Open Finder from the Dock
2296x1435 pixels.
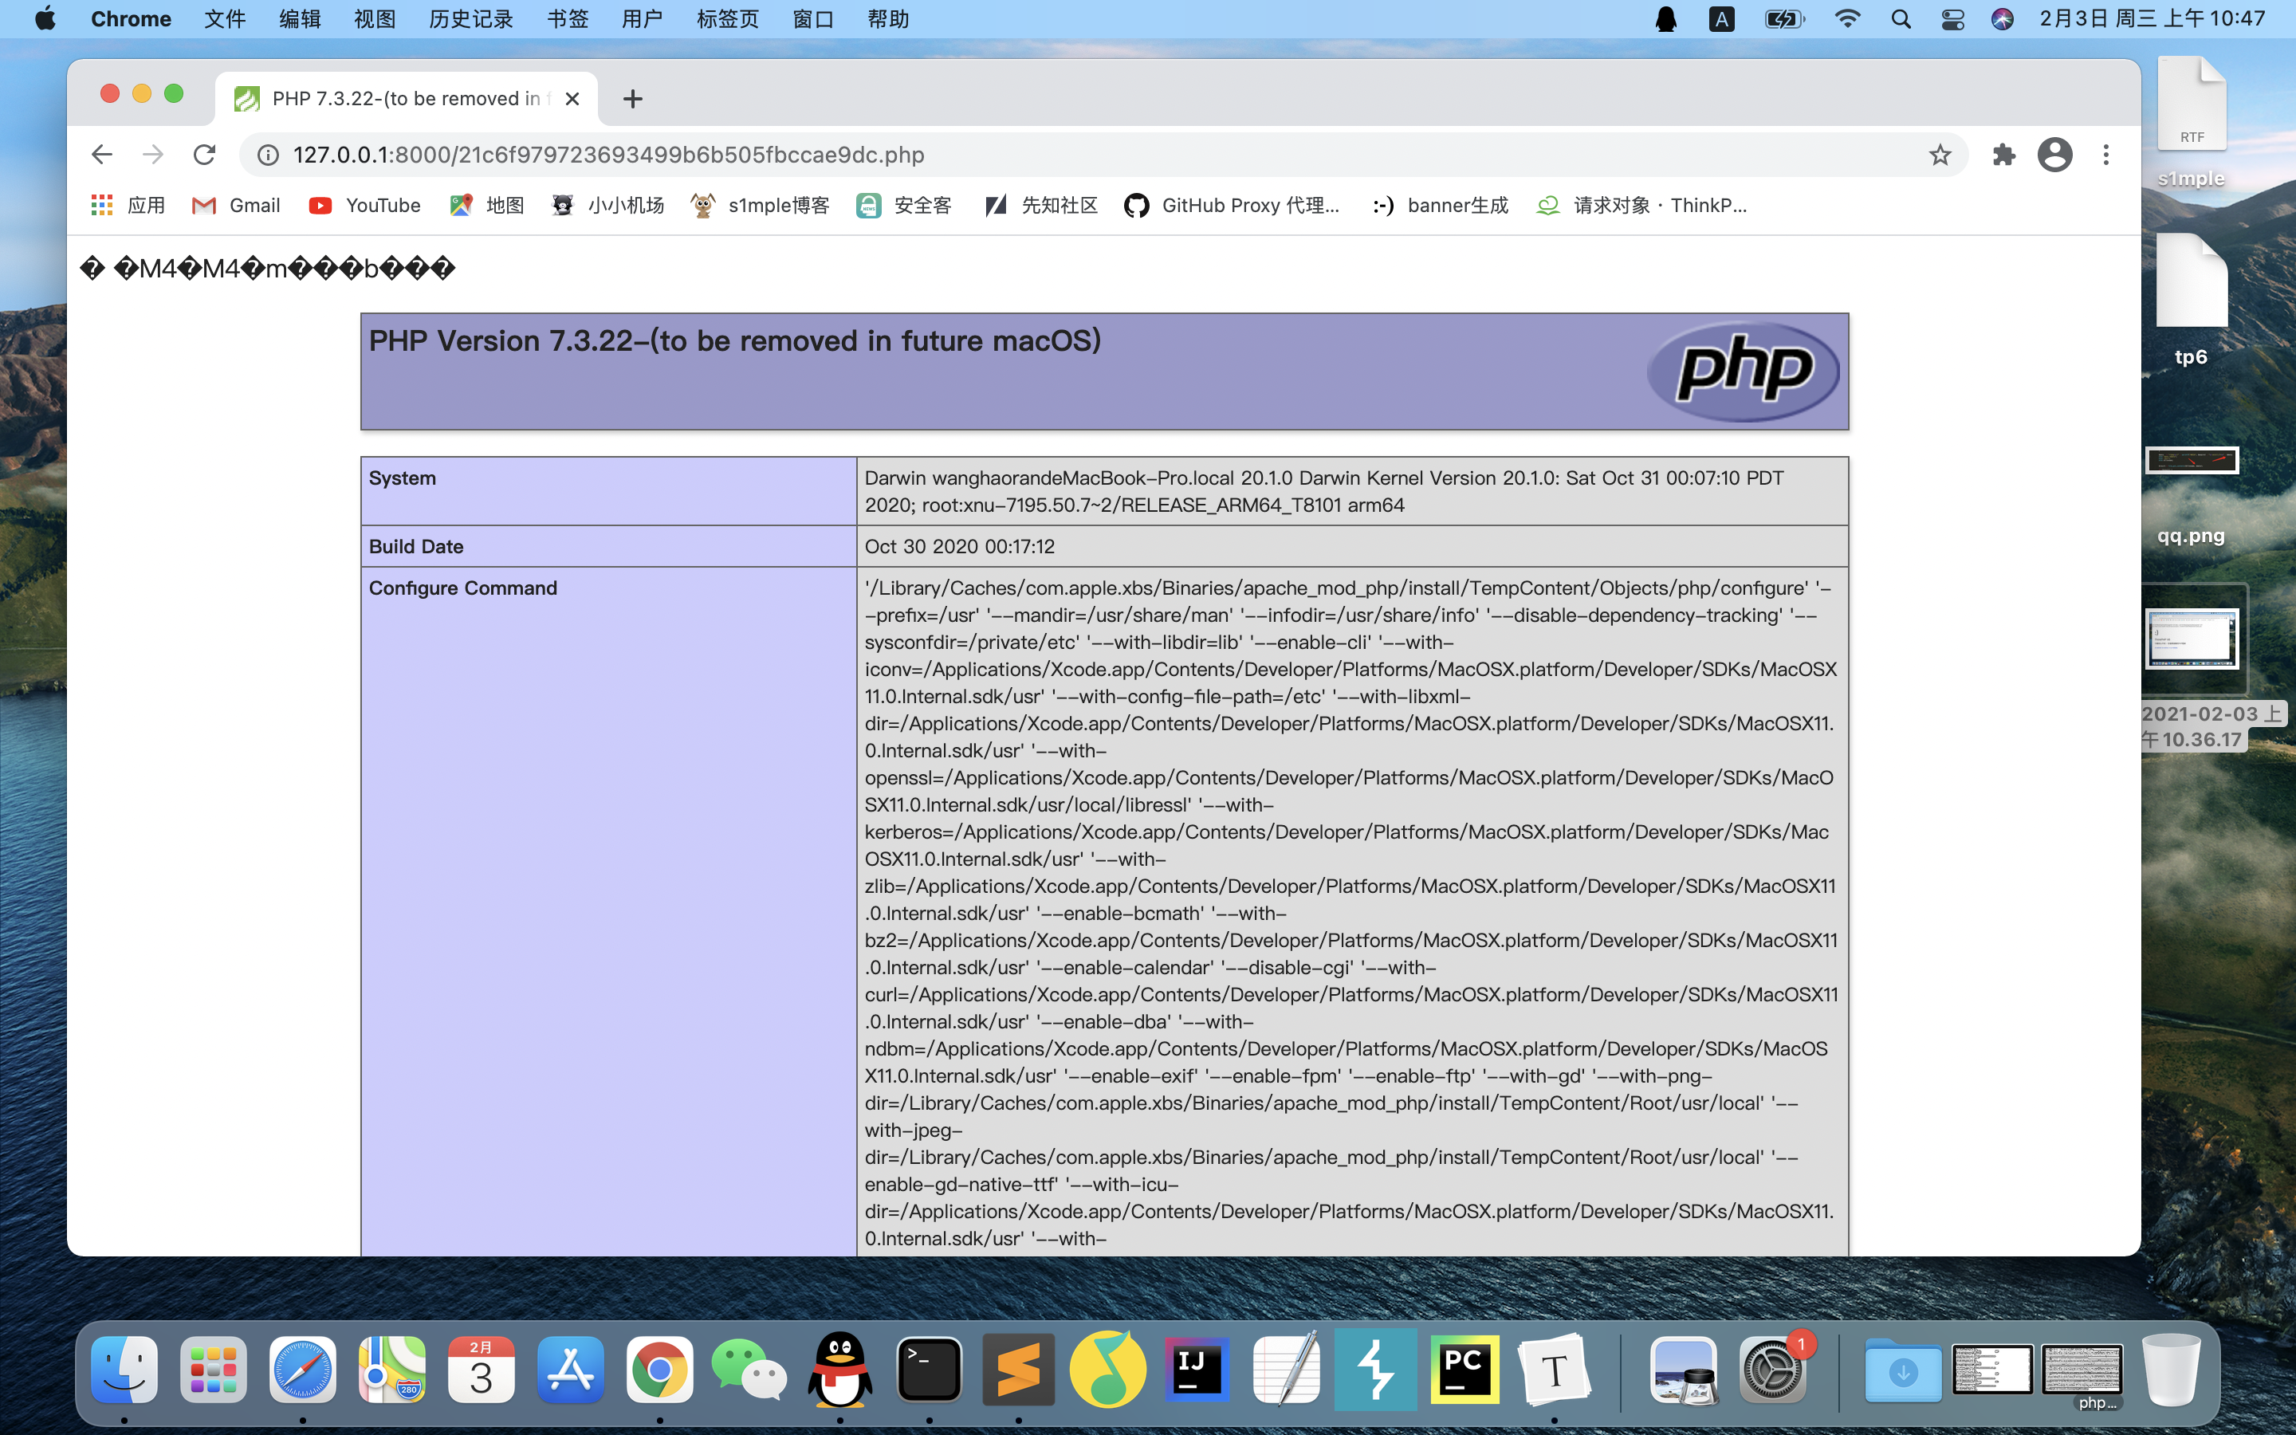[124, 1370]
